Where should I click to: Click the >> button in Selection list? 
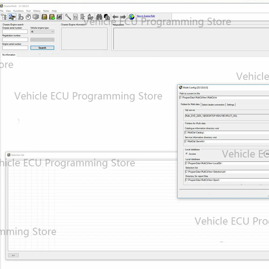pos(13,255)
